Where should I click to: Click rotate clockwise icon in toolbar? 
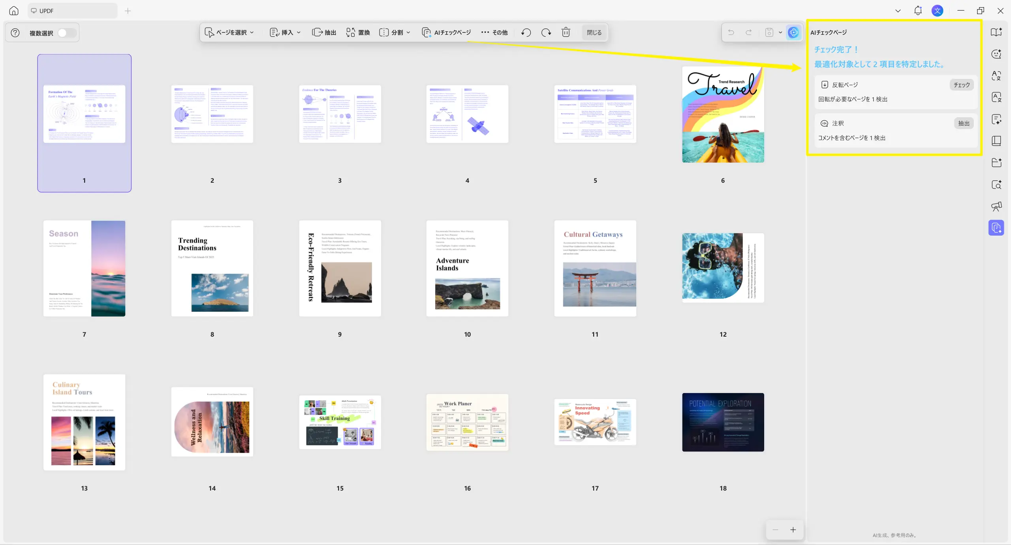(x=546, y=32)
